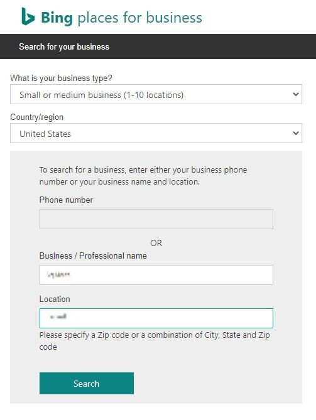Viewport: 316px width, 420px height.
Task: Focus the Phone number input field
Action: (156, 219)
